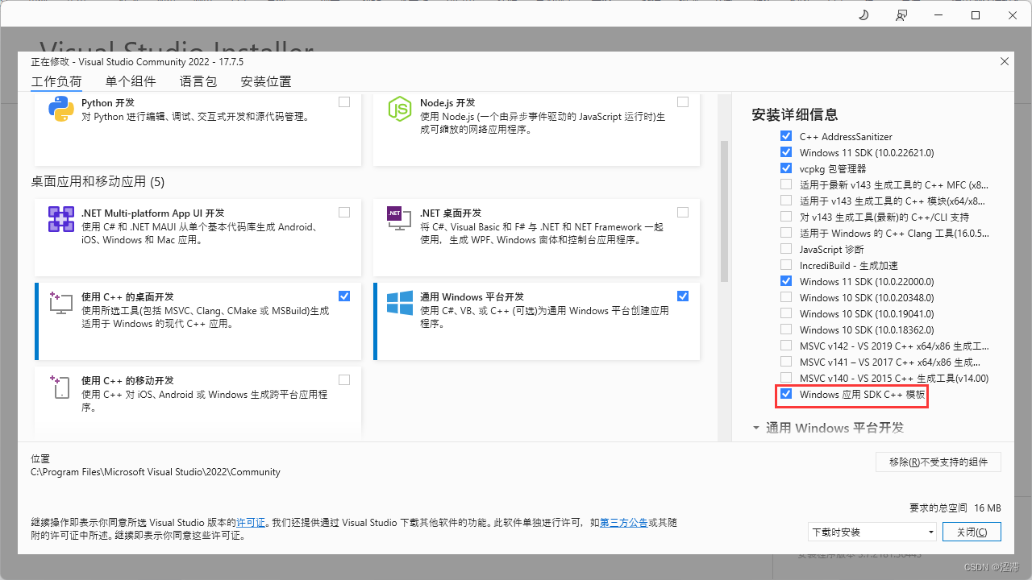Click 移除(R)不受支持的组件 button
Screen dimensions: 1032x580
pyautogui.click(x=938, y=462)
